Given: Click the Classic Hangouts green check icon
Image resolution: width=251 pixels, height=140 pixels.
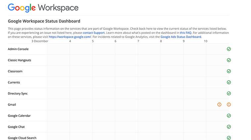Looking at the screenshot, I should [229, 60].
